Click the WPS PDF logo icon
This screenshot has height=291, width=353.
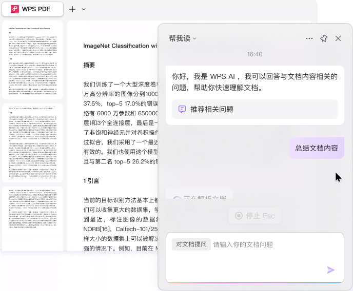coord(15,9)
